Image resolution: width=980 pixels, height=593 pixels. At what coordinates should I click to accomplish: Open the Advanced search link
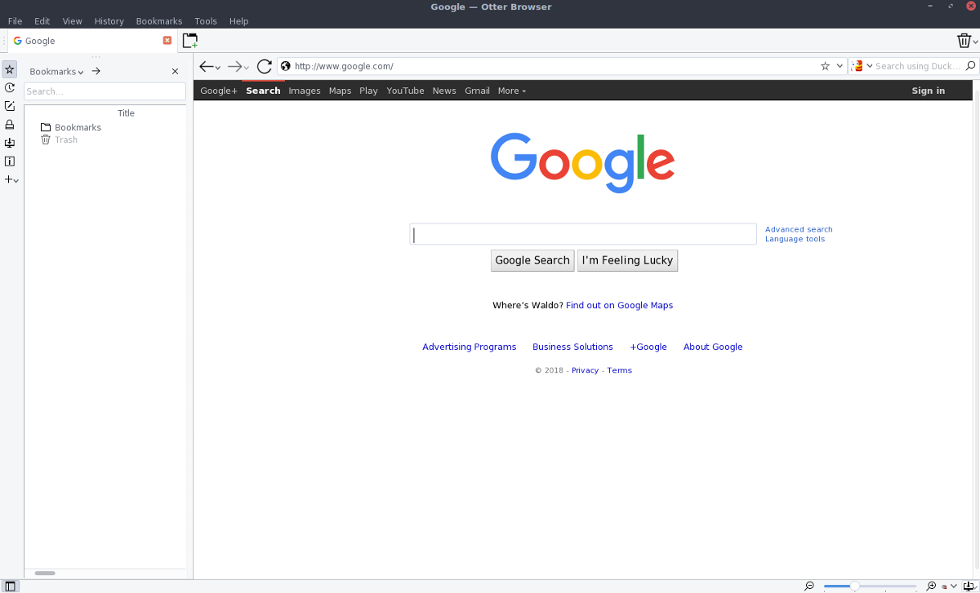coord(799,229)
